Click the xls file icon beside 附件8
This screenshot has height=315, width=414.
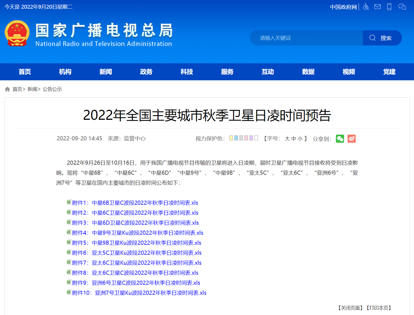69,272
